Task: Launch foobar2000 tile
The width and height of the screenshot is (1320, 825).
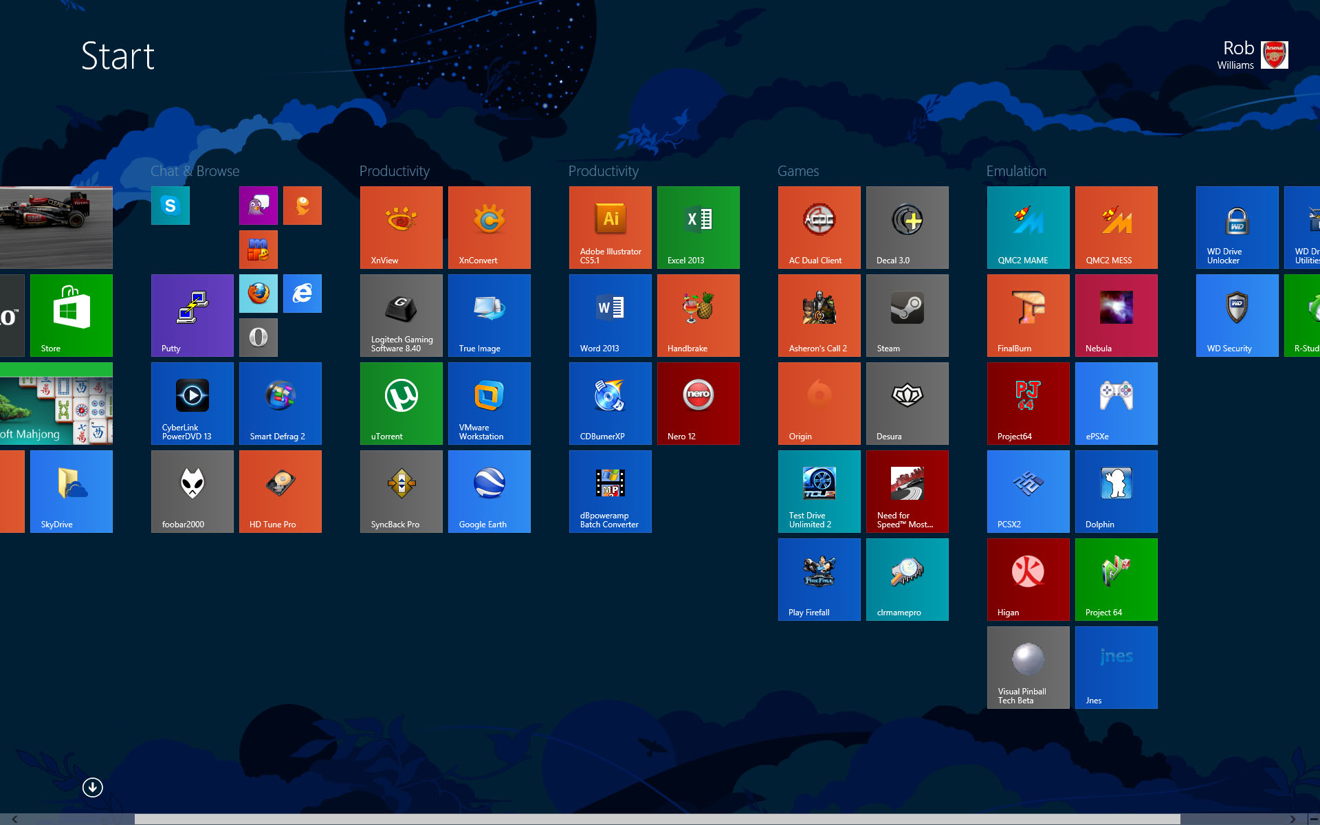Action: pos(192,492)
